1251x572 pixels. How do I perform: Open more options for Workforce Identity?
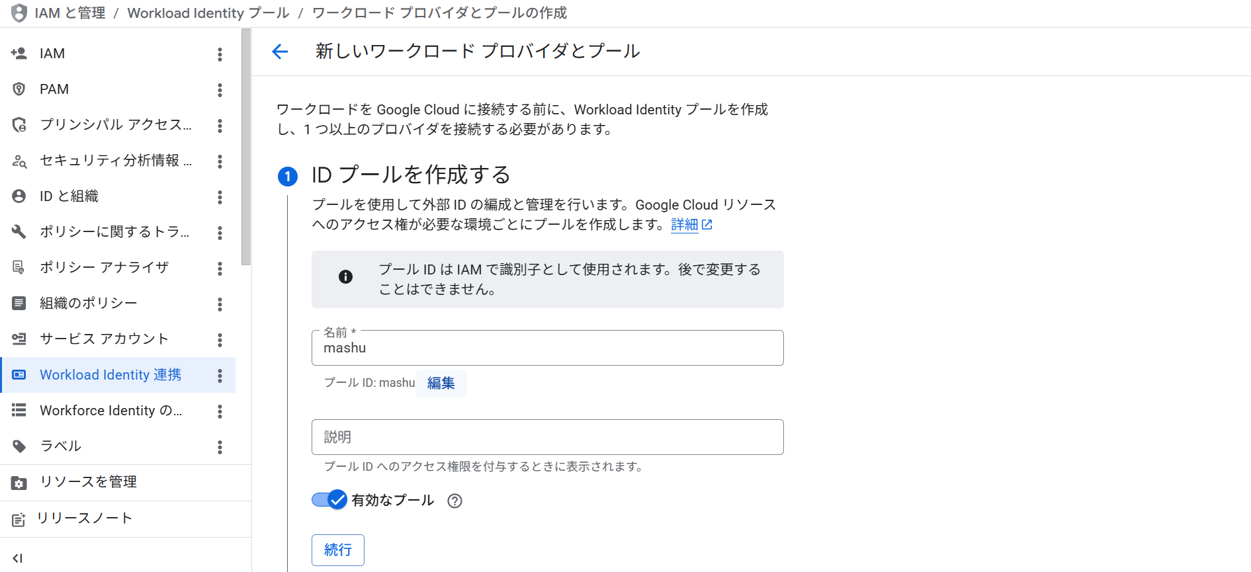tap(220, 411)
